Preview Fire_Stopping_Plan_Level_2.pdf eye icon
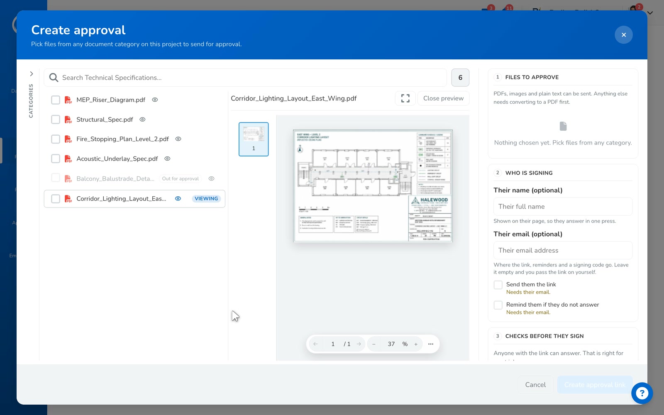 click(178, 139)
